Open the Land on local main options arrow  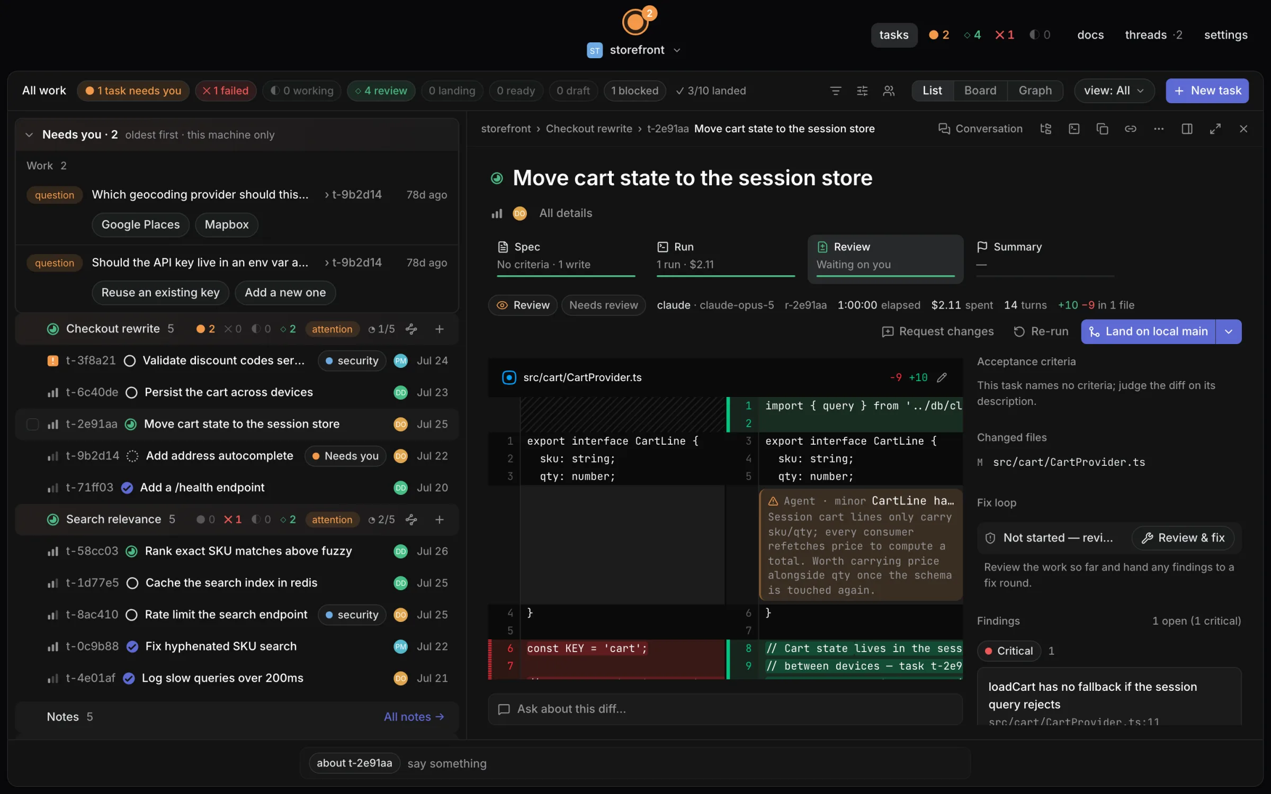(x=1229, y=331)
